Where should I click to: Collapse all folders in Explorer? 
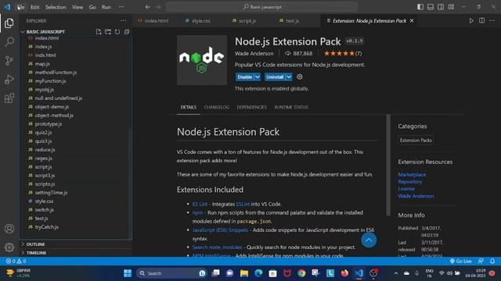(127, 32)
